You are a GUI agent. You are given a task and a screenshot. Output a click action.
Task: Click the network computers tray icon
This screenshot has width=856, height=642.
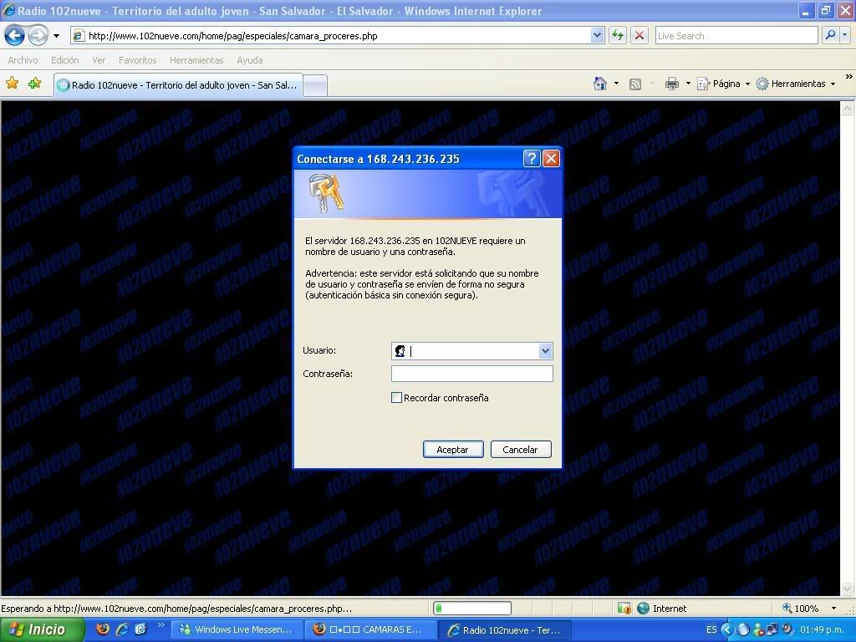[772, 629]
